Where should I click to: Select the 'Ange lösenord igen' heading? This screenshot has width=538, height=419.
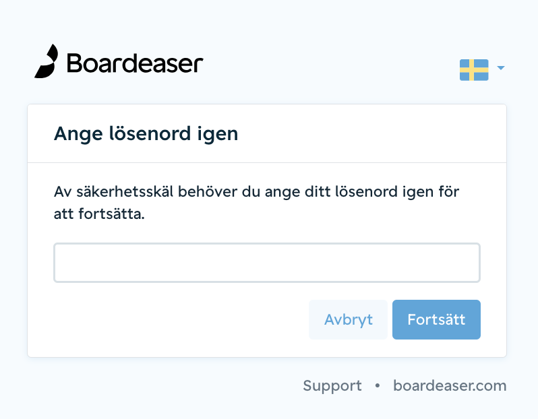coord(146,134)
